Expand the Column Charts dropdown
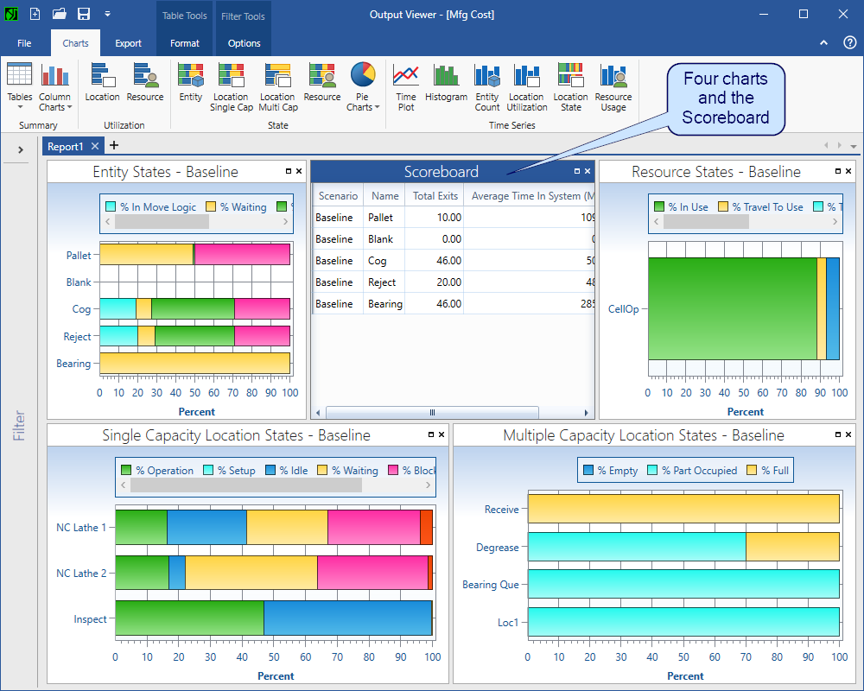Viewport: 864px width, 691px height. [x=55, y=107]
